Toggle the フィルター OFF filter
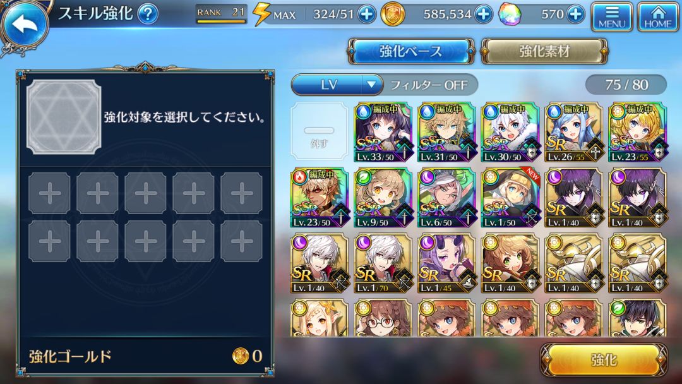 [429, 85]
